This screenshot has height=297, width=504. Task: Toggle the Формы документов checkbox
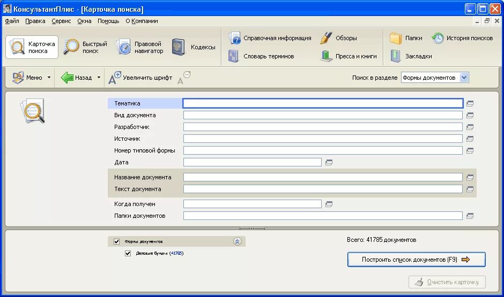(117, 241)
